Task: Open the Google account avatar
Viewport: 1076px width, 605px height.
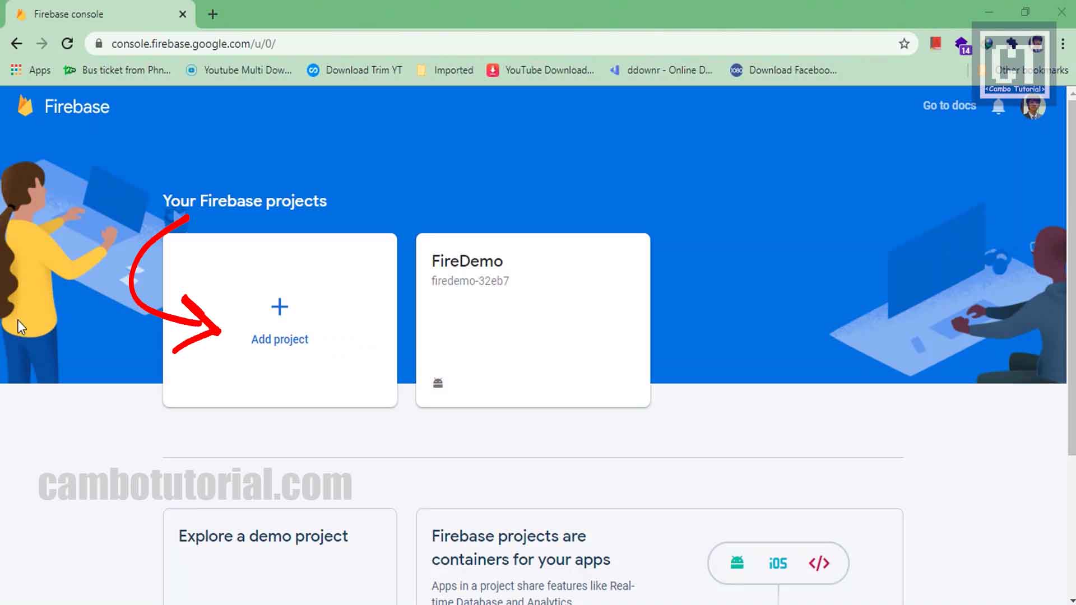Action: pos(1033,106)
